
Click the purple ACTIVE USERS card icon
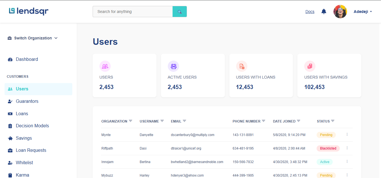(x=173, y=66)
